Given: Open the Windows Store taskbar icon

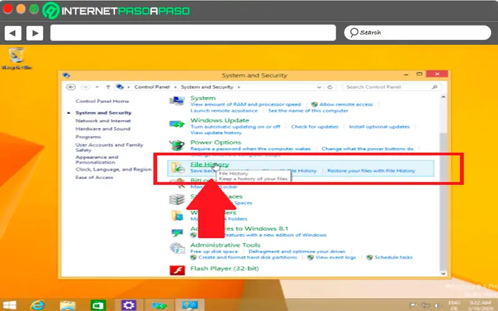Looking at the screenshot, I should (98, 305).
